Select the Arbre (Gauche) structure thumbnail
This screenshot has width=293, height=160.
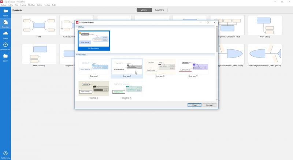pyautogui.click(x=39, y=54)
